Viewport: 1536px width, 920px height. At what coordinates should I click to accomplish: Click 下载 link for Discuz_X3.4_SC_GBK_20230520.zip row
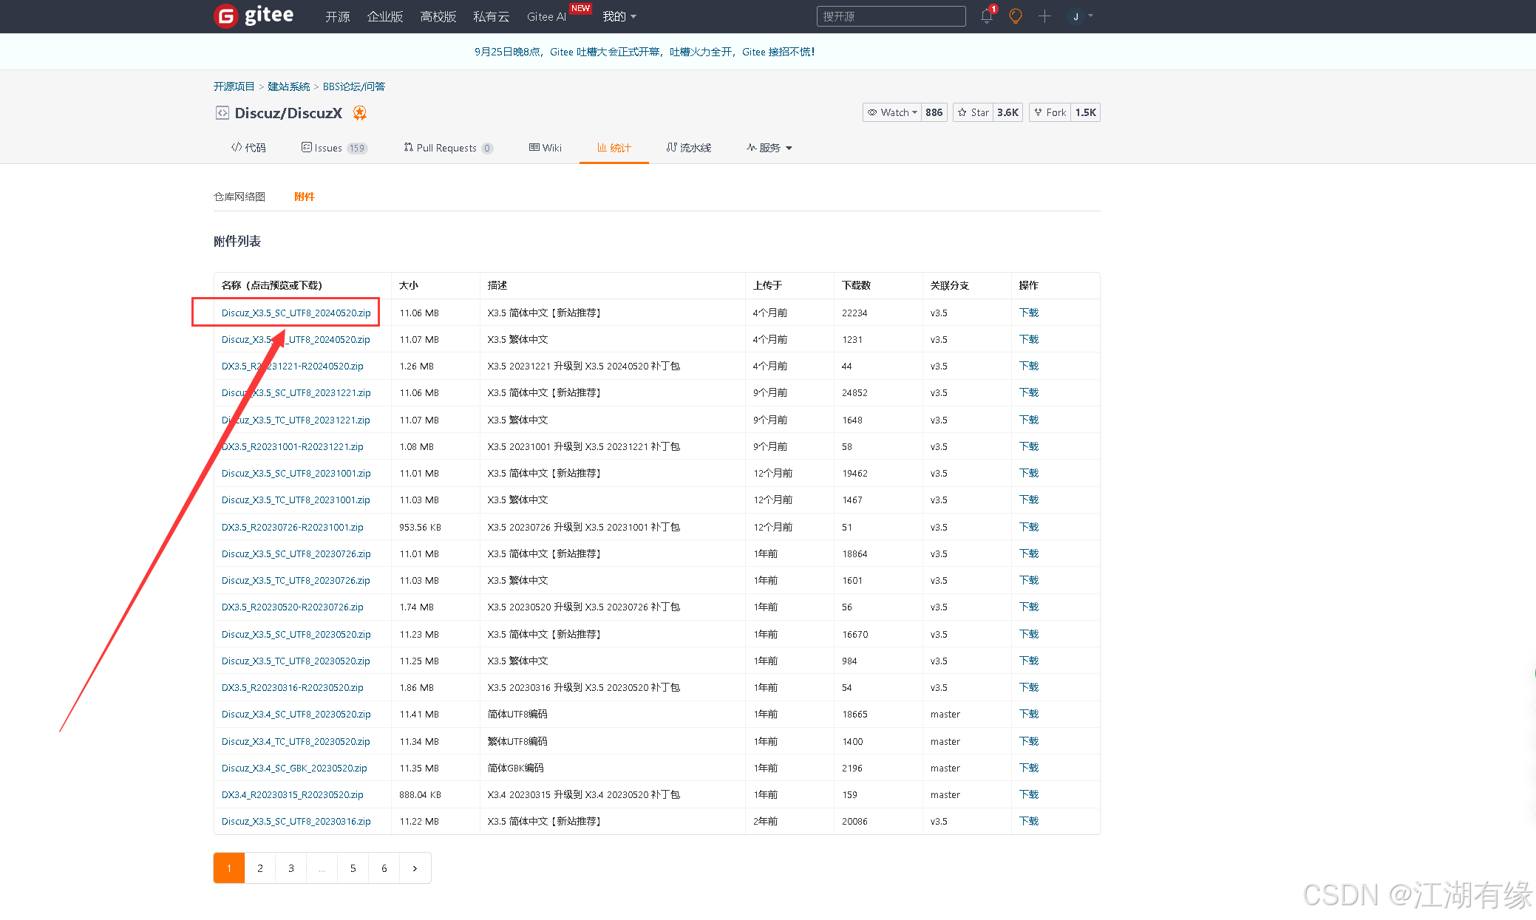1028,768
